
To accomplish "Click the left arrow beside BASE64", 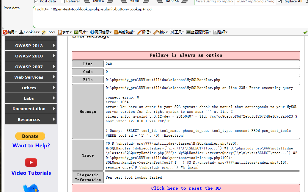I will tap(159, 1).
